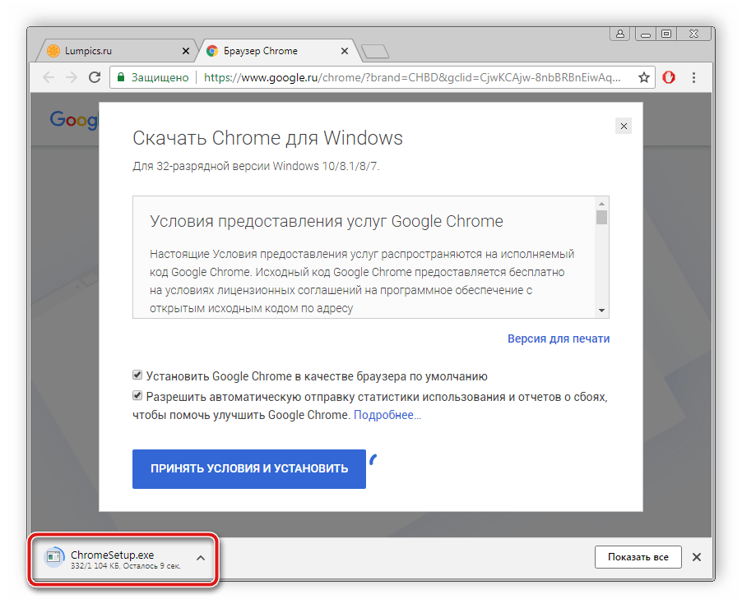742x608 pixels.
Task: Close the Скачать Chrome dialog with X
Action: coord(624,127)
